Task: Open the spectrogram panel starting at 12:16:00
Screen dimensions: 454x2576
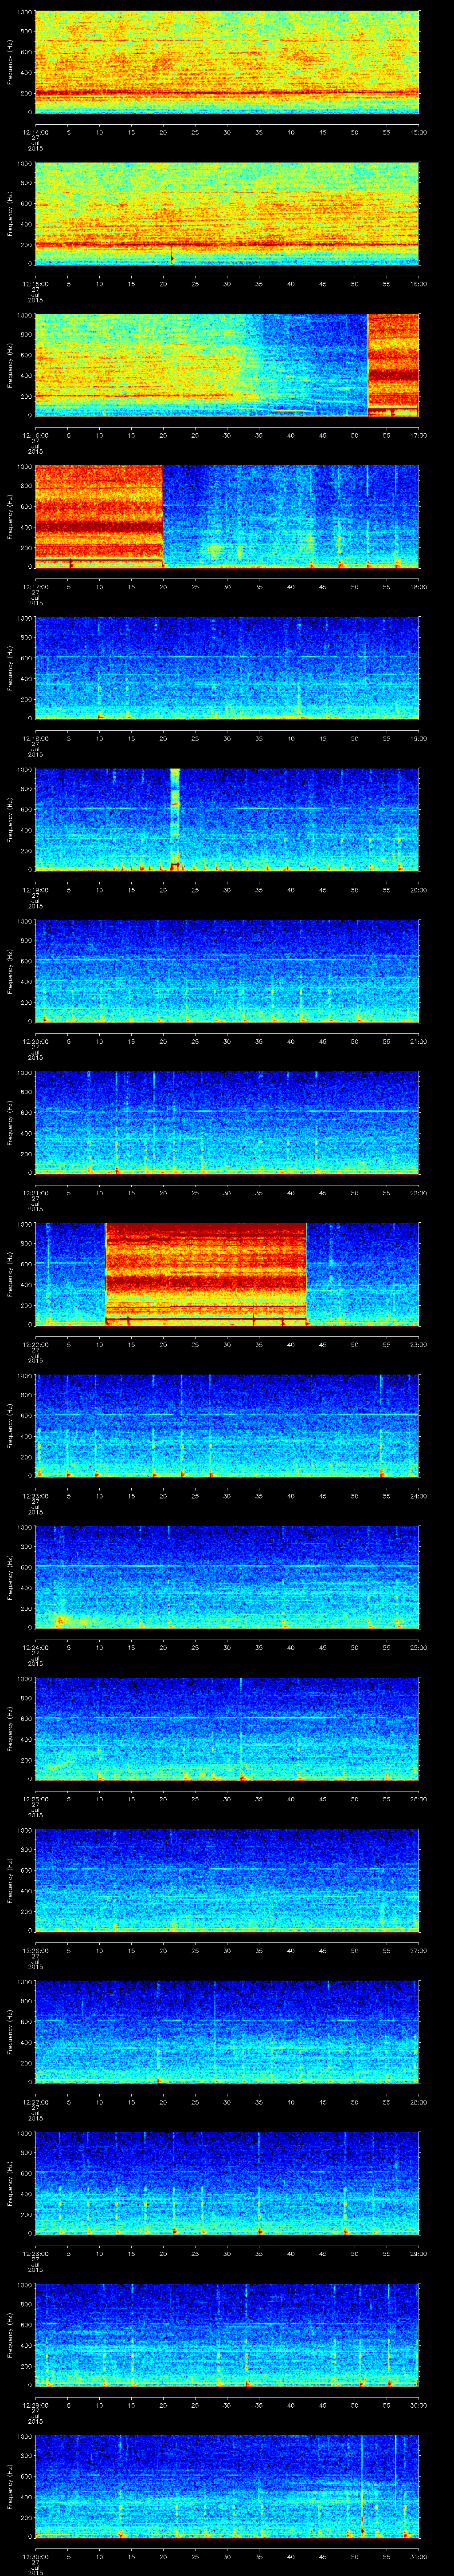Action: click(x=227, y=365)
